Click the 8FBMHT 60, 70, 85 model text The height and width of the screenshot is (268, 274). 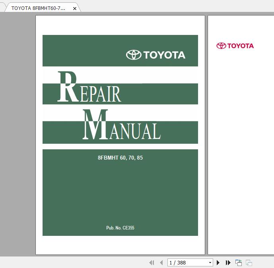click(x=120, y=158)
